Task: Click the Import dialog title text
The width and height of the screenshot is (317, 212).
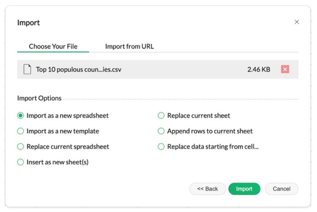Action: [29, 23]
